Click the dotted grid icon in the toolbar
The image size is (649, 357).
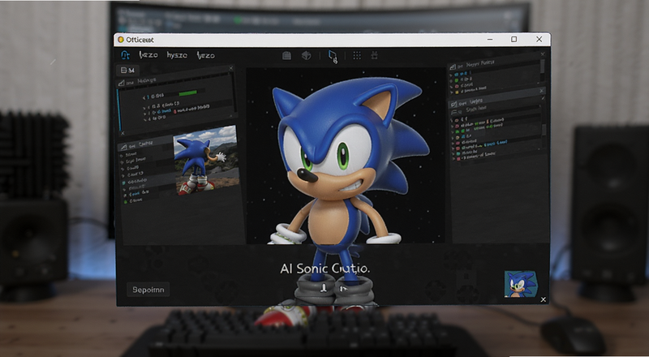click(x=357, y=55)
